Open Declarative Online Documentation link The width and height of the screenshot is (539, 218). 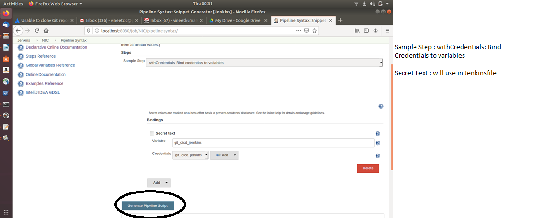click(56, 47)
